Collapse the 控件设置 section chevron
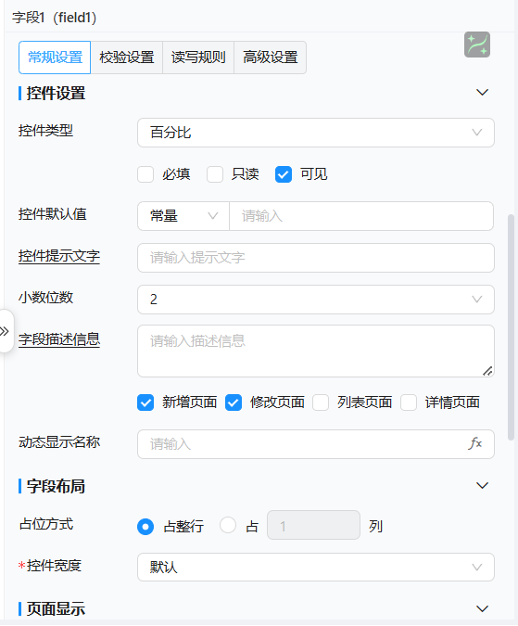Viewport: 518px width, 626px height. tap(482, 92)
